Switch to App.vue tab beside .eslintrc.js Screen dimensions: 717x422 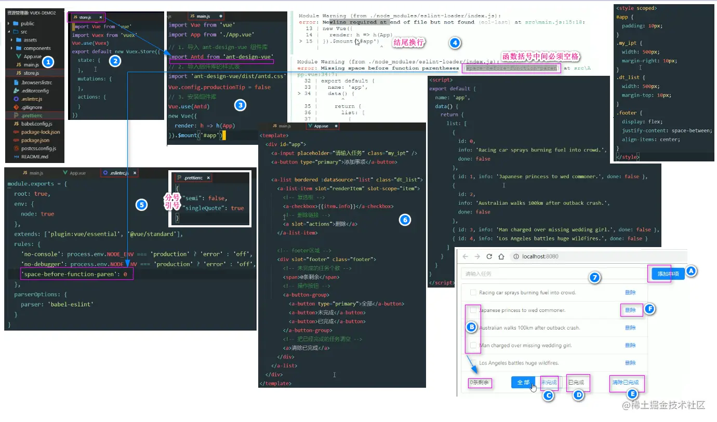pos(74,173)
